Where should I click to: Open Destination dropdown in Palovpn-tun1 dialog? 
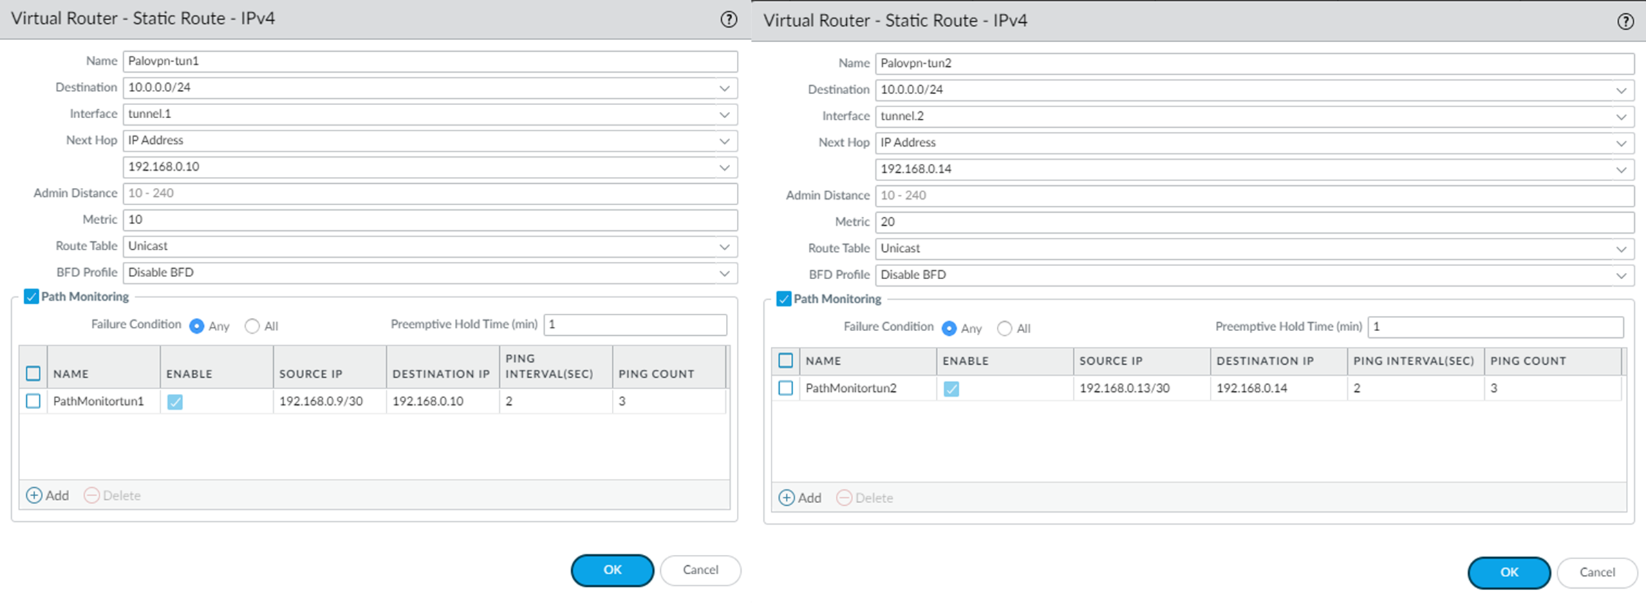[x=724, y=88]
